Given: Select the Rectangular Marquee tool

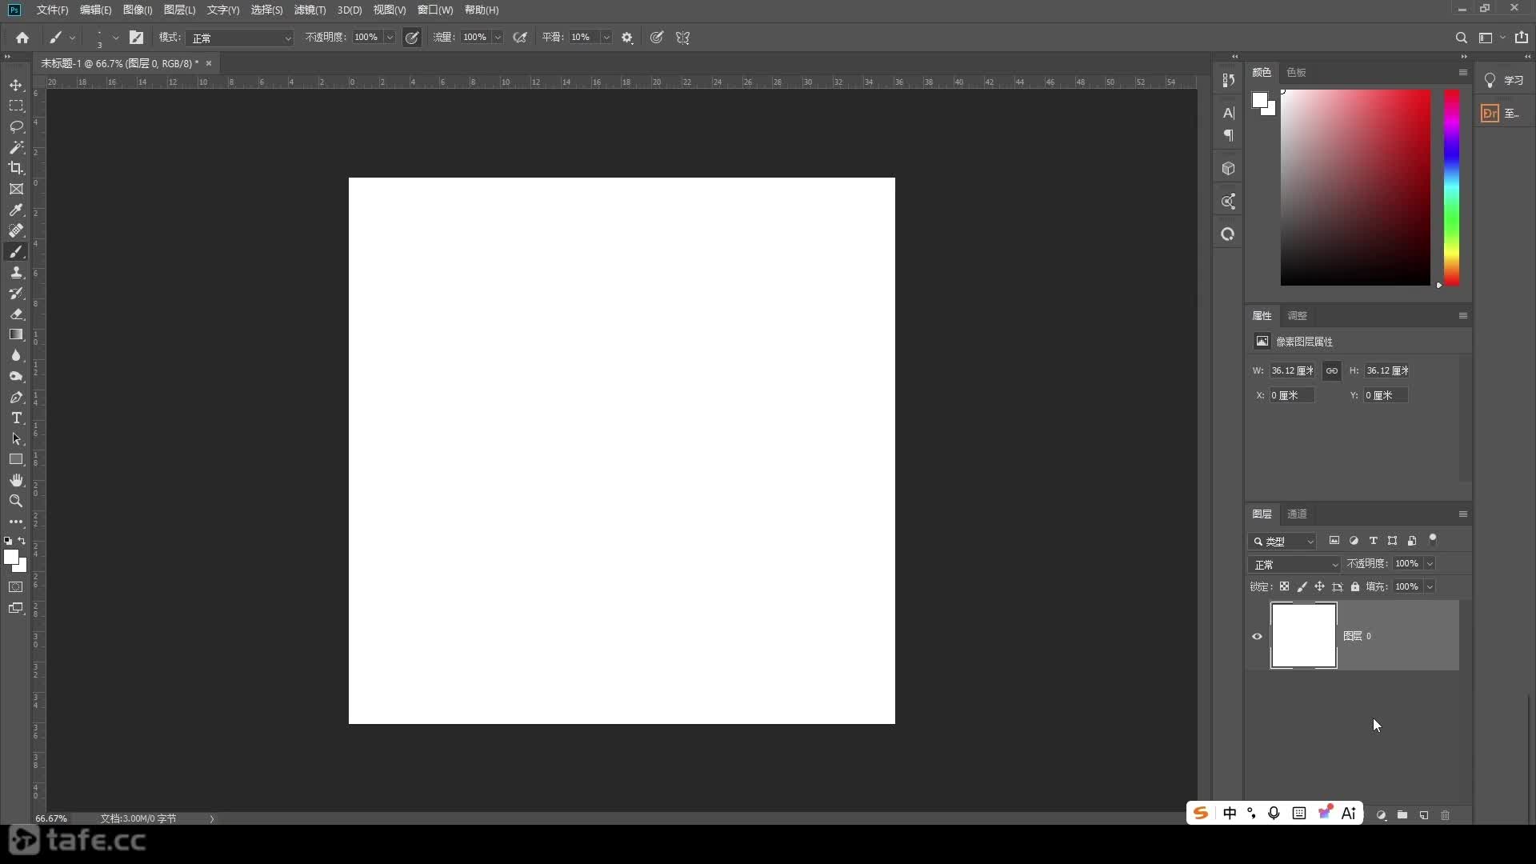Looking at the screenshot, I should pos(16,106).
